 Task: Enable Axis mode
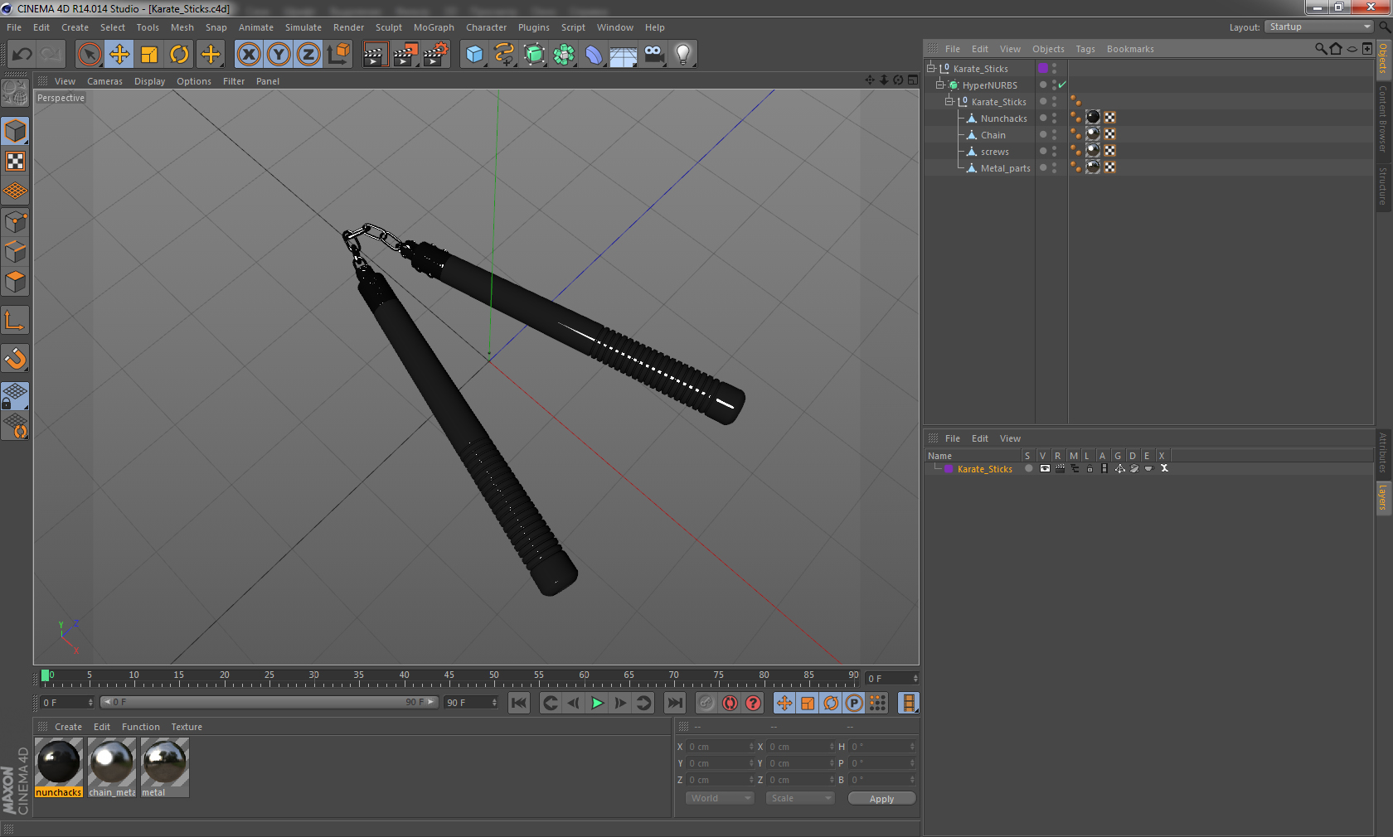pyautogui.click(x=15, y=320)
